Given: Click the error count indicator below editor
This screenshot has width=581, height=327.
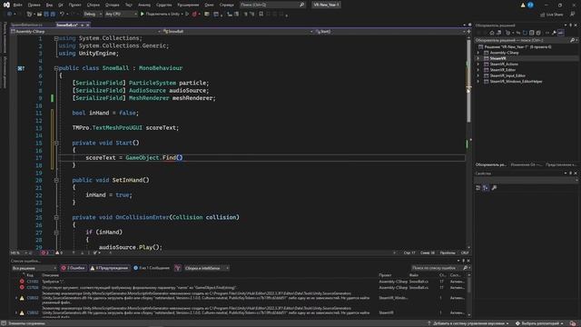Looking at the screenshot, I should click(45, 253).
